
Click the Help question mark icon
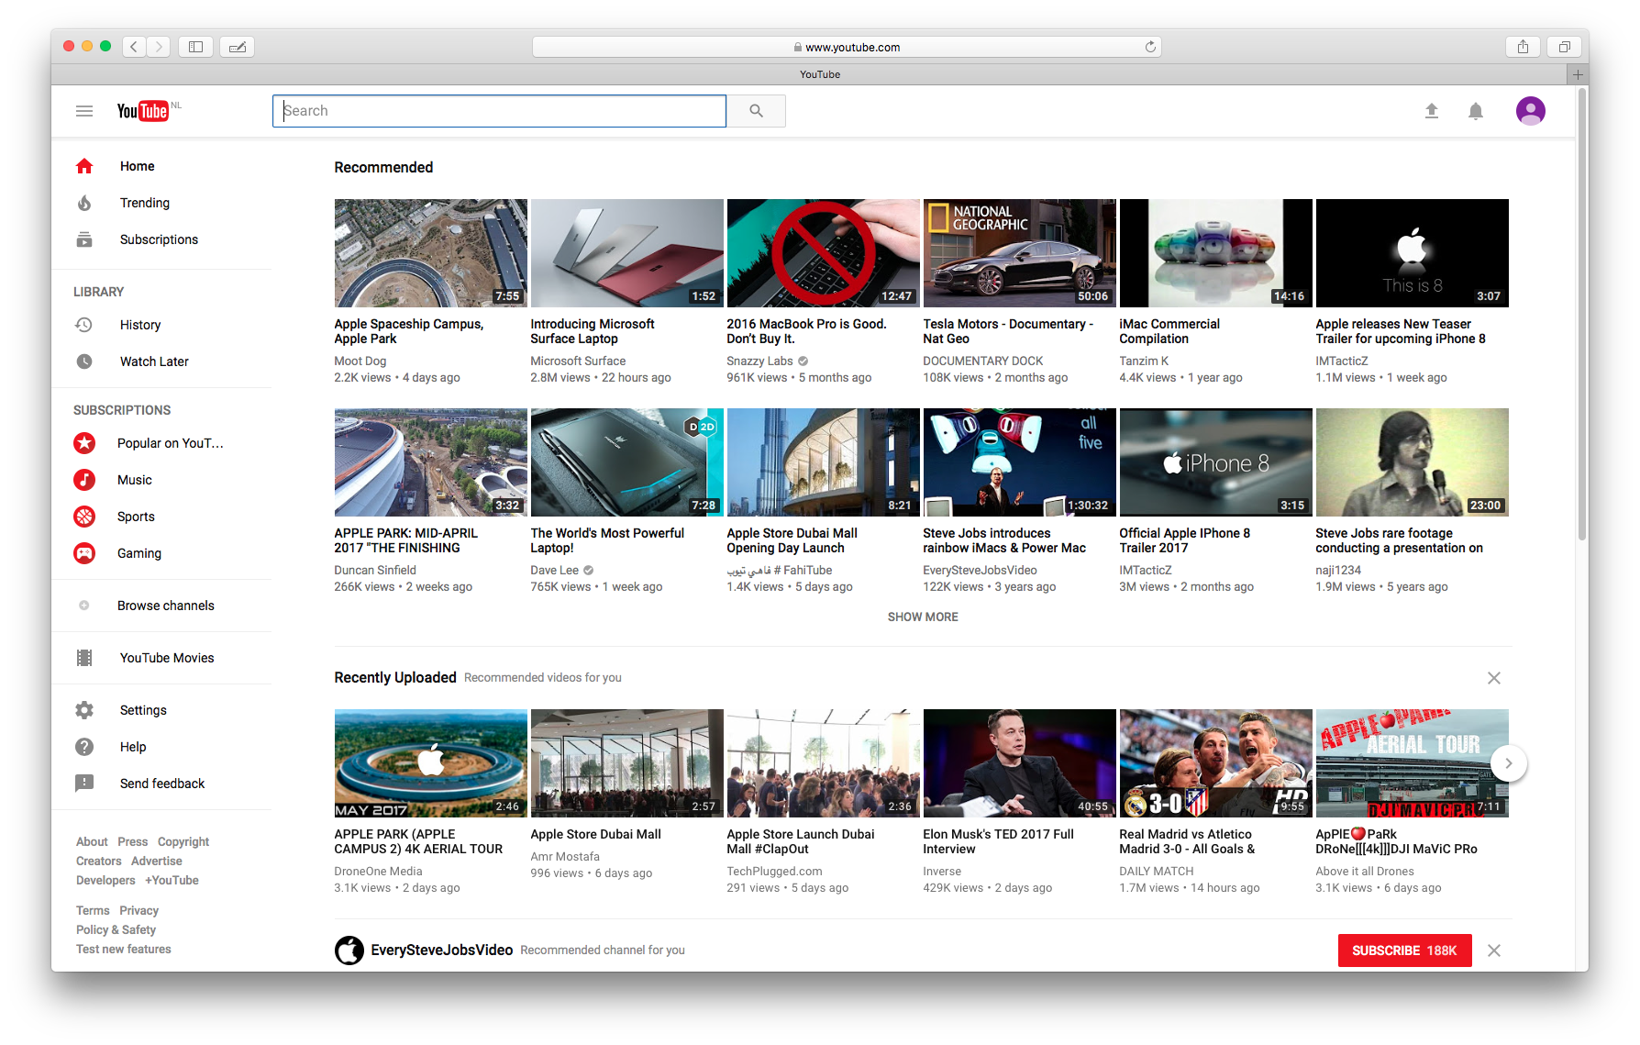tap(84, 747)
